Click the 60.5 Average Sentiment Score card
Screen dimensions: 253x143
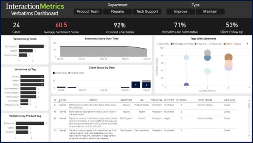(x=61, y=28)
